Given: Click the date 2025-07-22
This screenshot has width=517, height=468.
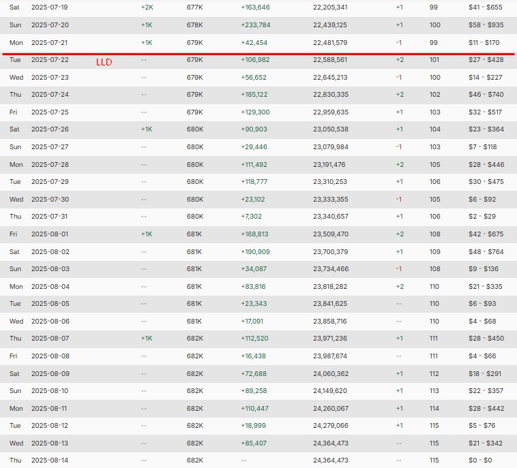Looking at the screenshot, I should pos(50,60).
